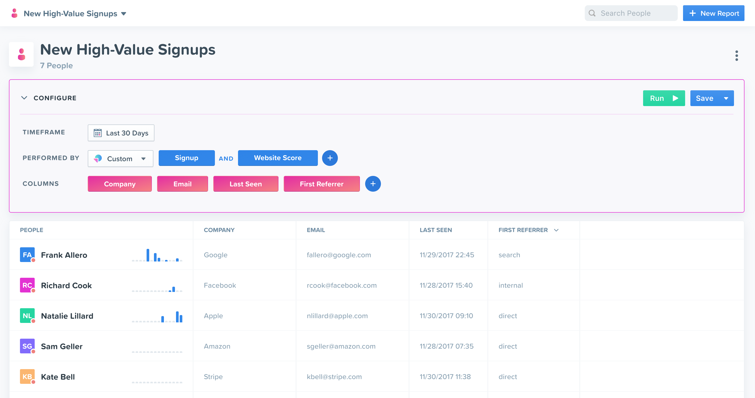This screenshot has height=398, width=755.
Task: Expand the report title dropdown in the header
Action: [124, 13]
